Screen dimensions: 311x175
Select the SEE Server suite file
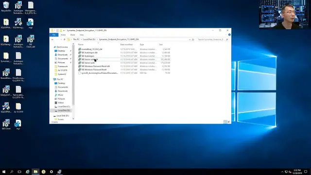(124, 63)
